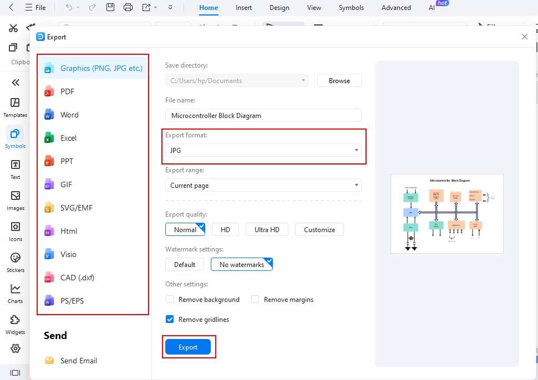
Task: Click the Export button
Action: click(188, 347)
